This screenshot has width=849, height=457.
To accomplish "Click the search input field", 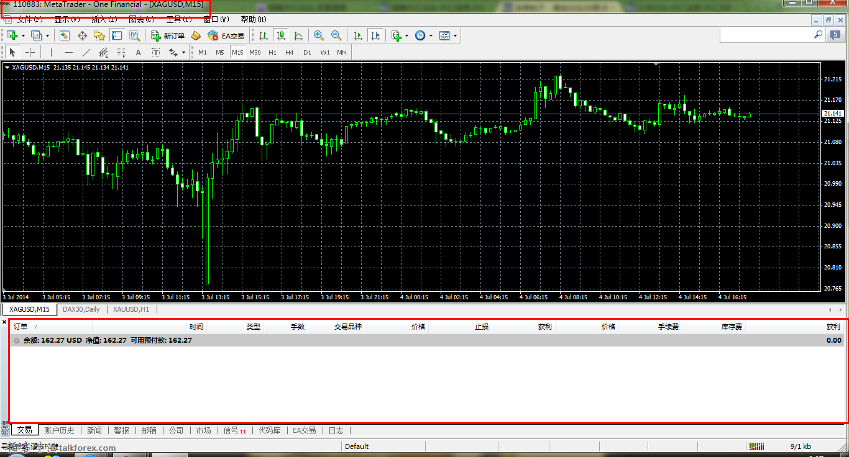I will [x=765, y=35].
